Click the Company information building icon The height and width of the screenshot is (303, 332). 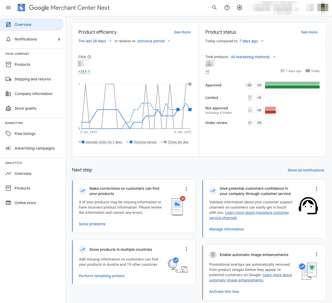click(x=8, y=94)
